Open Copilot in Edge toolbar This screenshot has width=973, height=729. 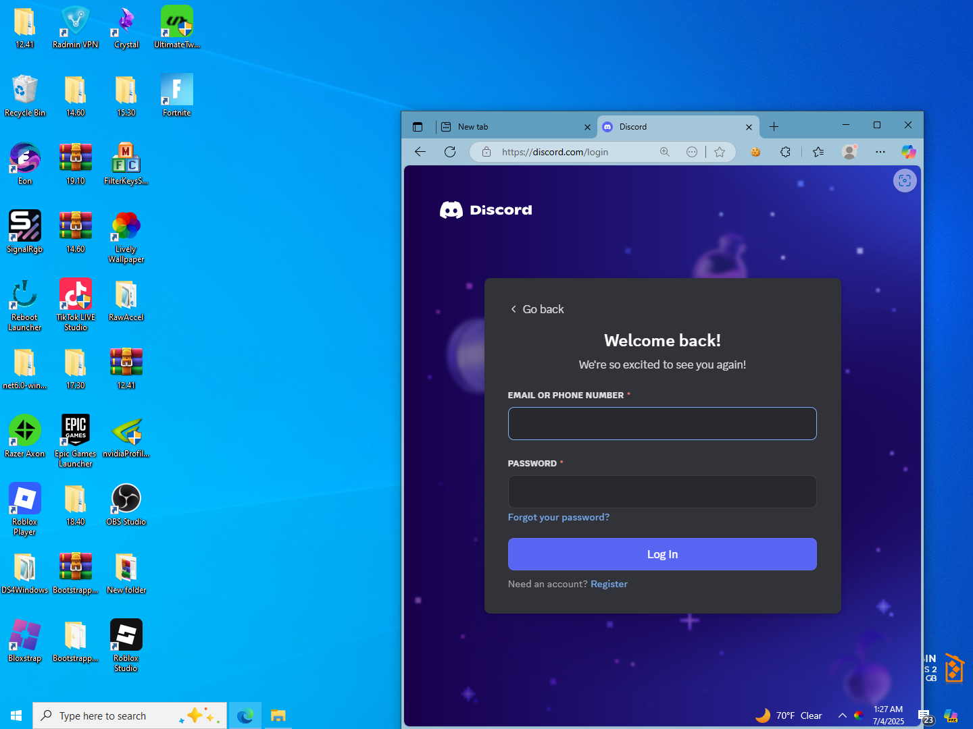(909, 152)
